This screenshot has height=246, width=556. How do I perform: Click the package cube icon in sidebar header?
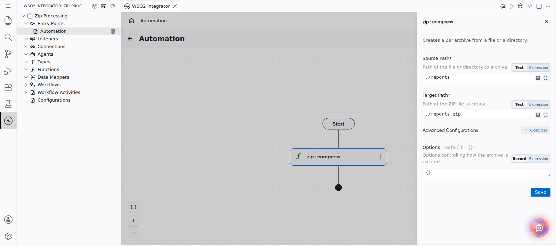(x=95, y=6)
